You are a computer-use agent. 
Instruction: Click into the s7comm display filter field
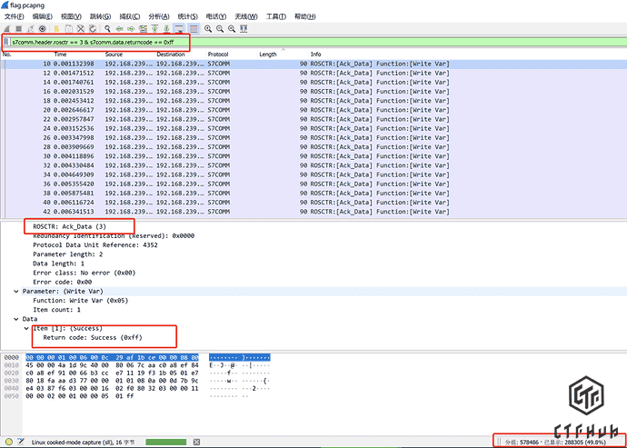(x=100, y=43)
